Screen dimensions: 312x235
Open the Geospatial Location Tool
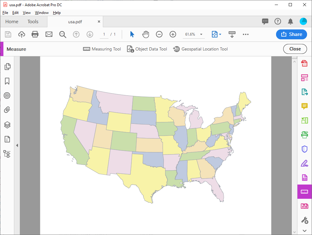200,49
